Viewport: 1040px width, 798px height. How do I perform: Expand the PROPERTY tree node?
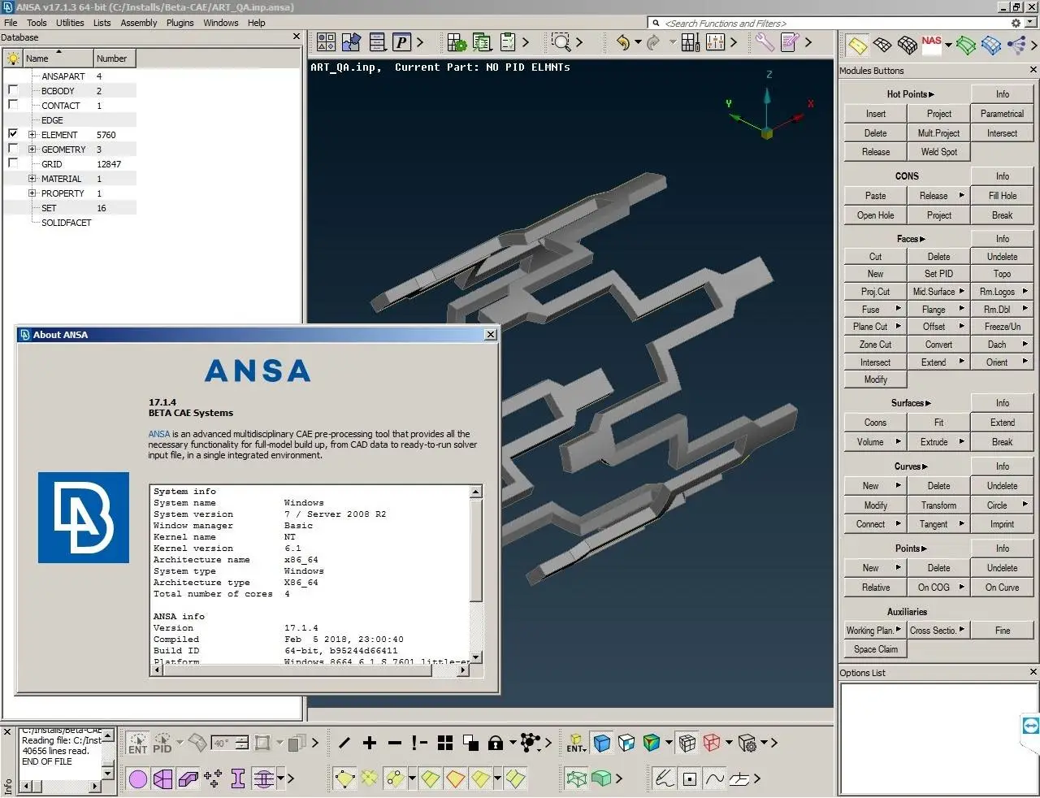32,193
